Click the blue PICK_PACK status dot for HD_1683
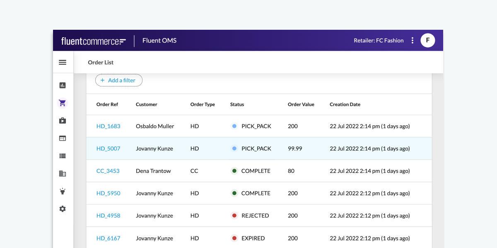 pos(234,126)
